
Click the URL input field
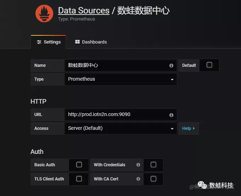[120, 115]
